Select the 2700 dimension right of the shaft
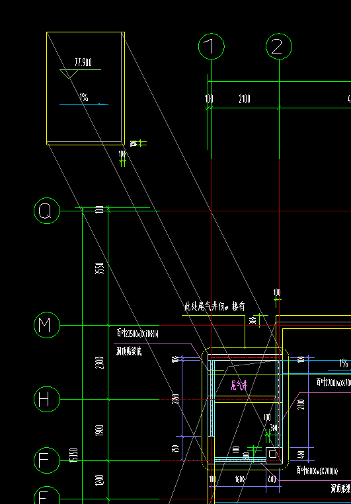351x504 pixels. click(x=301, y=404)
